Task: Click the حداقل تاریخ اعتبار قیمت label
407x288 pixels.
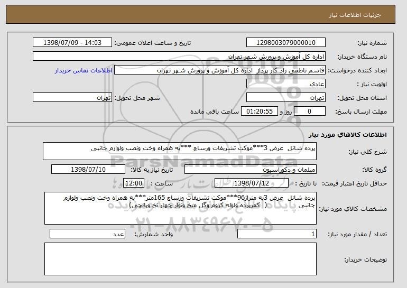Action: tap(354, 184)
